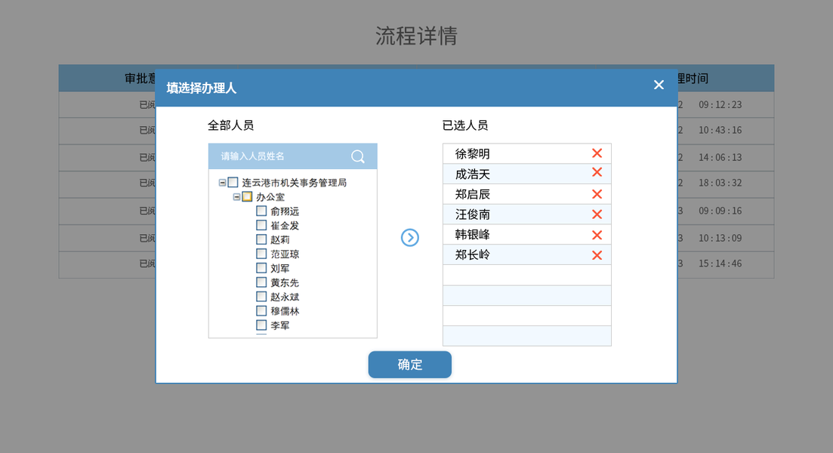Remove 成浩天 from selected list

coord(597,174)
